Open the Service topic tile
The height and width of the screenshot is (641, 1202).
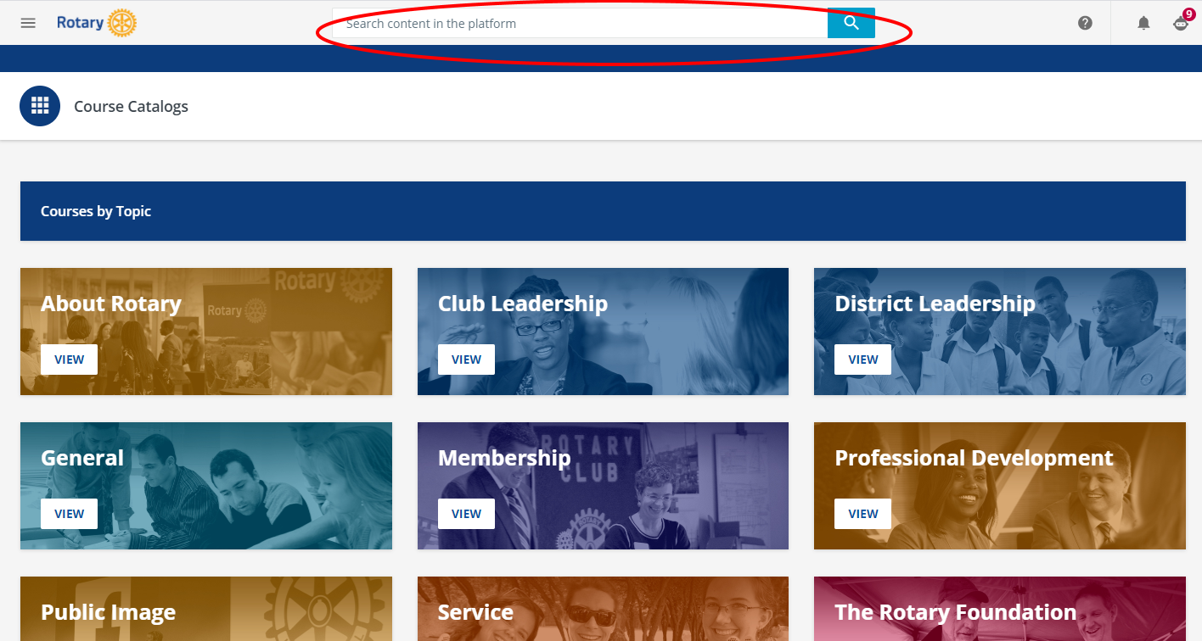coord(603,609)
